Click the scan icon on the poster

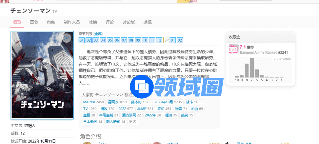tap(67, 38)
